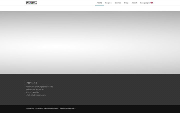The height and width of the screenshot is (113, 180).
Task: Click the D-52072 Aachen line
Action: click(x=32, y=92)
